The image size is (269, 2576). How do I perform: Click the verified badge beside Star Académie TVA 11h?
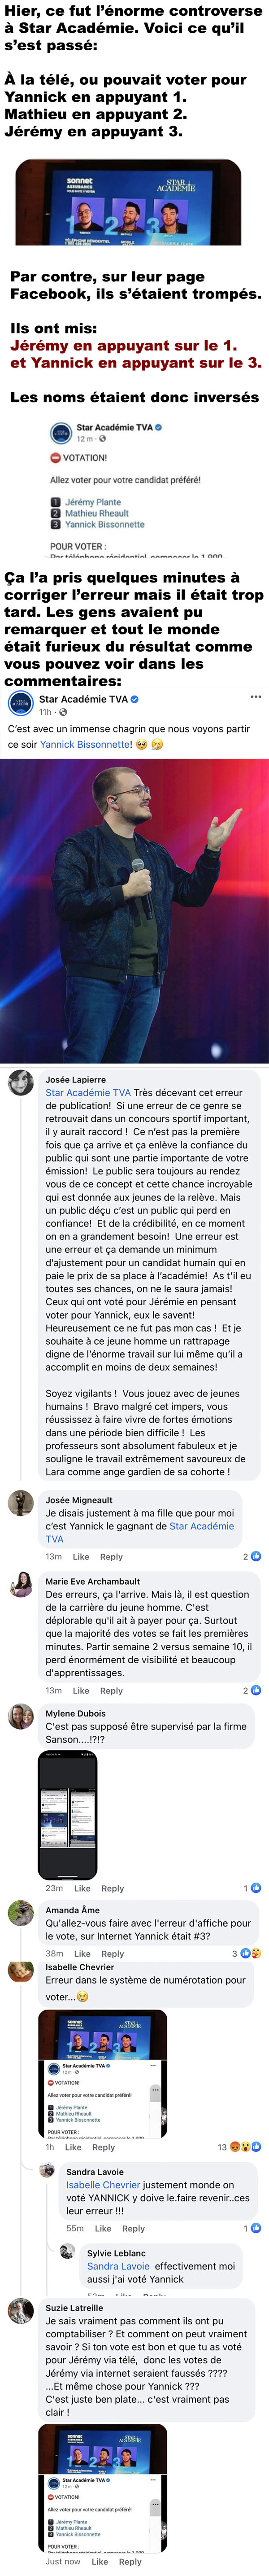(134, 699)
